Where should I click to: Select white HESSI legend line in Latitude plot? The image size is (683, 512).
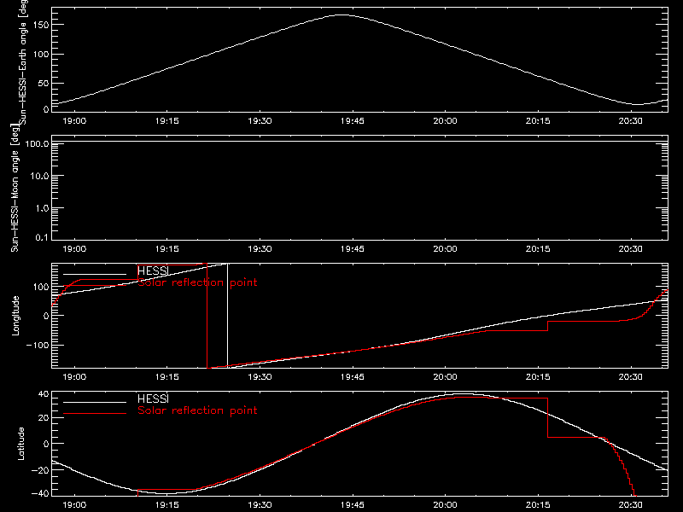point(95,402)
